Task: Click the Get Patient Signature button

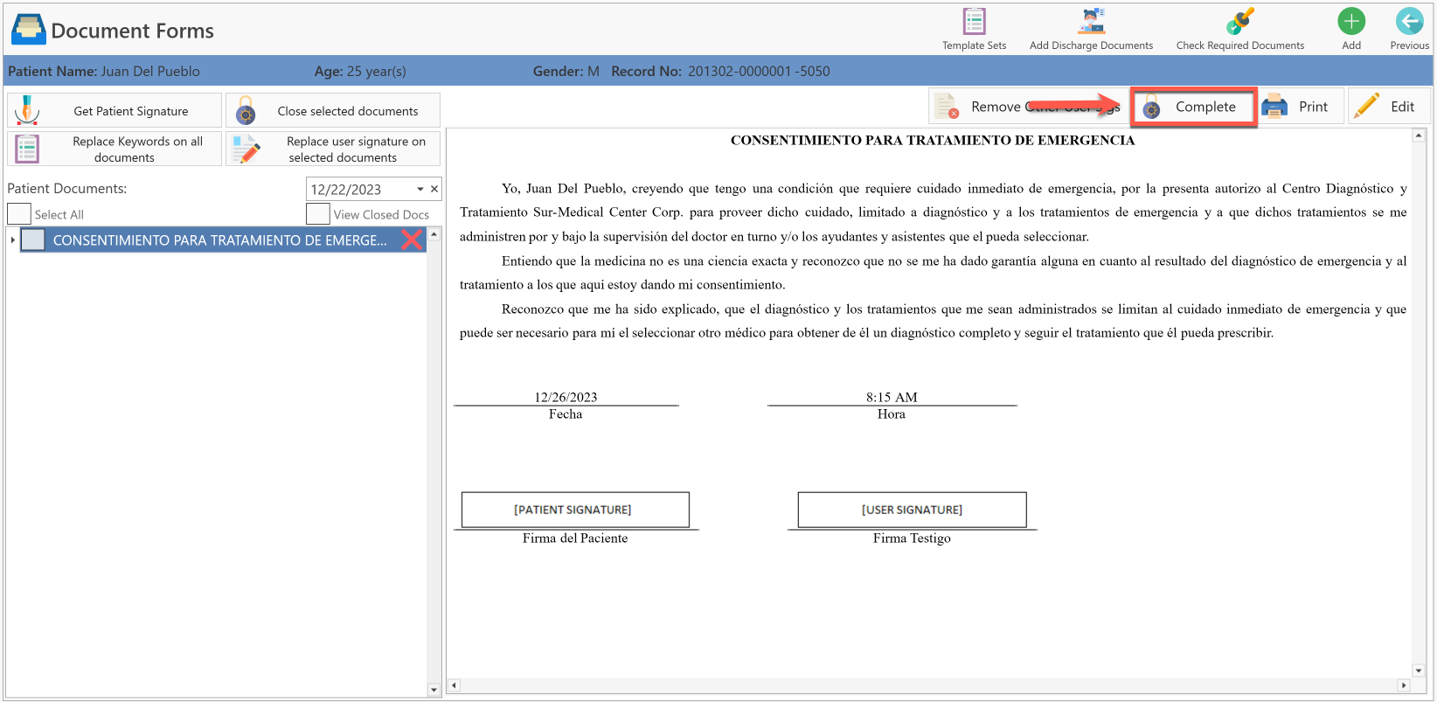Action: pyautogui.click(x=115, y=111)
